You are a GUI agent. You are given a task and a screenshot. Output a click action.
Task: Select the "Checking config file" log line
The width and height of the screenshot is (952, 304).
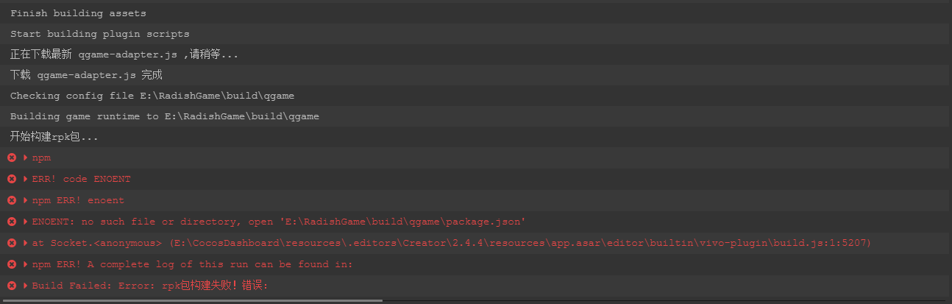tap(152, 96)
